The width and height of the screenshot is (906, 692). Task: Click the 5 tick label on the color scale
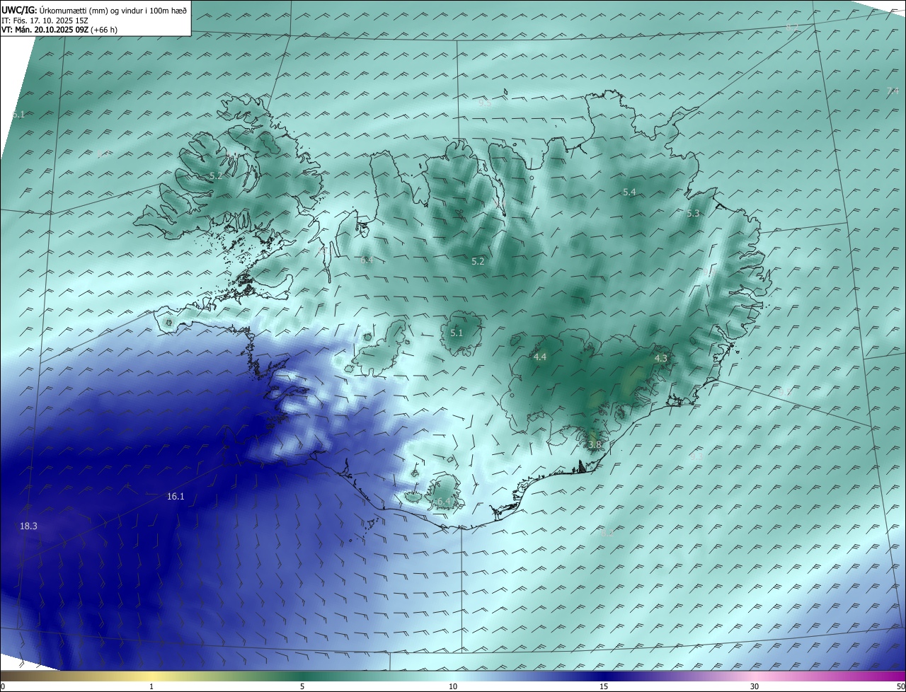coord(302,687)
